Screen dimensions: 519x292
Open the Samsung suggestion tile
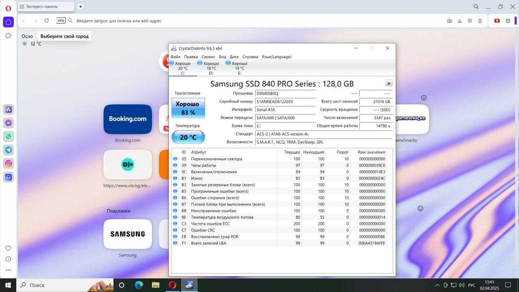[x=128, y=234]
